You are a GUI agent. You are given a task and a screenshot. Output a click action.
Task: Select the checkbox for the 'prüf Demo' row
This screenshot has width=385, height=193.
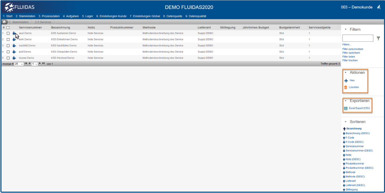point(8,52)
